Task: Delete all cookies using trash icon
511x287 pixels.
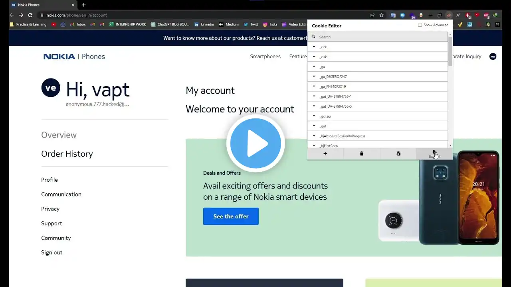Action: click(362, 153)
